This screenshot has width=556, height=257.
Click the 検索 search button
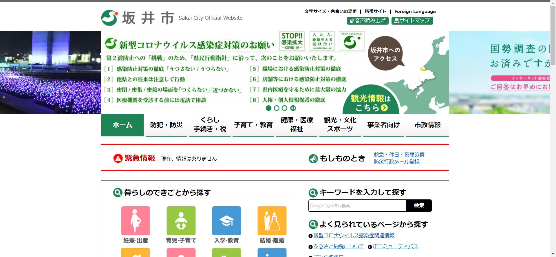coord(419,205)
